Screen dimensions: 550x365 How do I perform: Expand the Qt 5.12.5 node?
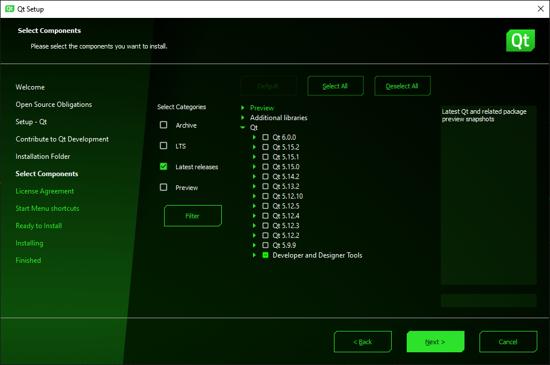click(254, 206)
